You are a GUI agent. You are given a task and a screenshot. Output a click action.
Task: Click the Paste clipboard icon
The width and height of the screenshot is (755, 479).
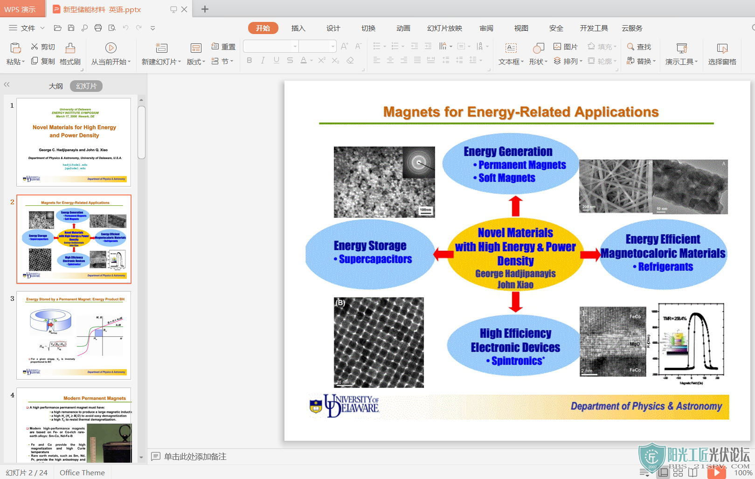(x=15, y=48)
